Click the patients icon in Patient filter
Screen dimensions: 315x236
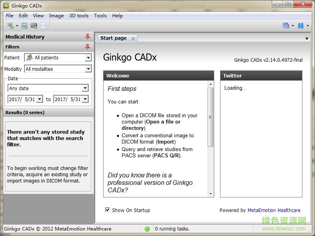coord(30,57)
